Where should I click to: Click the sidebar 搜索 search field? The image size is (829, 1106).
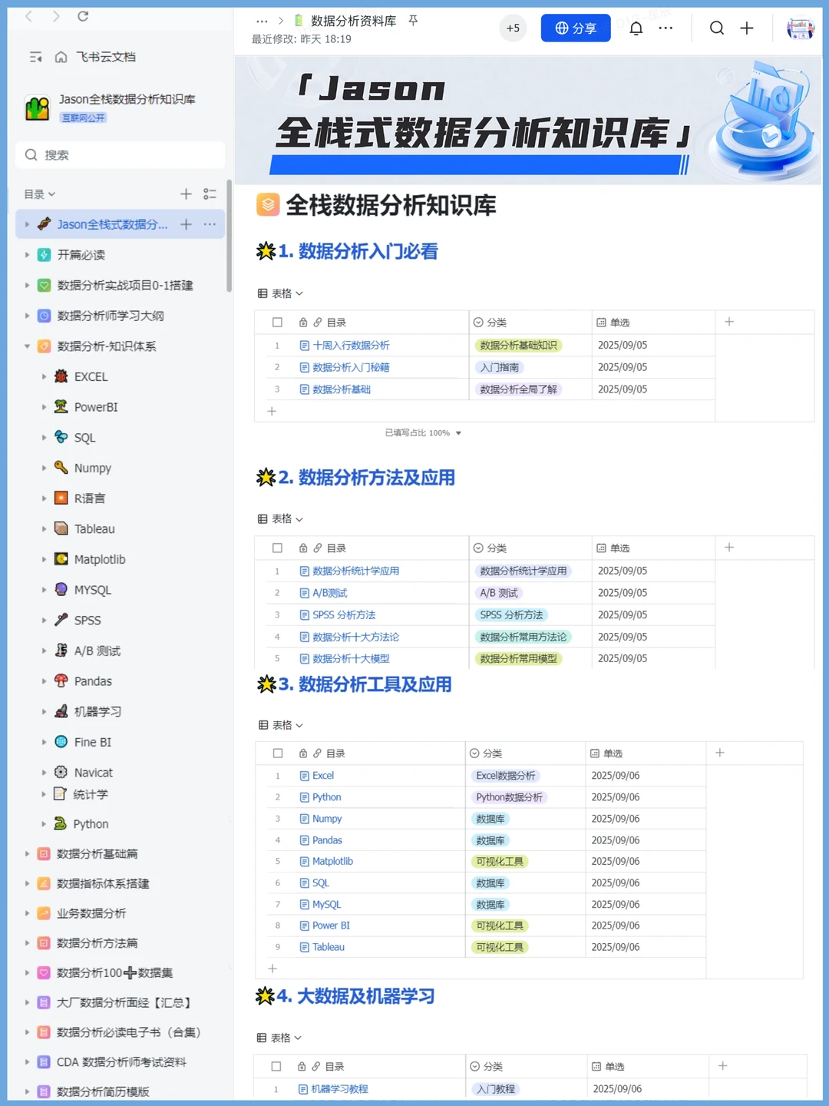coord(121,155)
